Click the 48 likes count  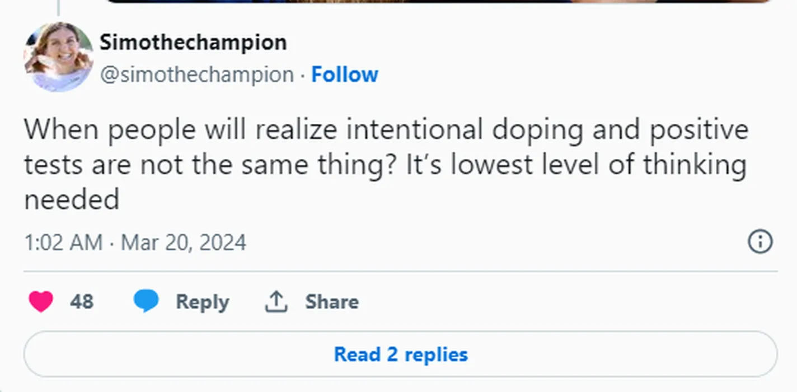click(82, 302)
